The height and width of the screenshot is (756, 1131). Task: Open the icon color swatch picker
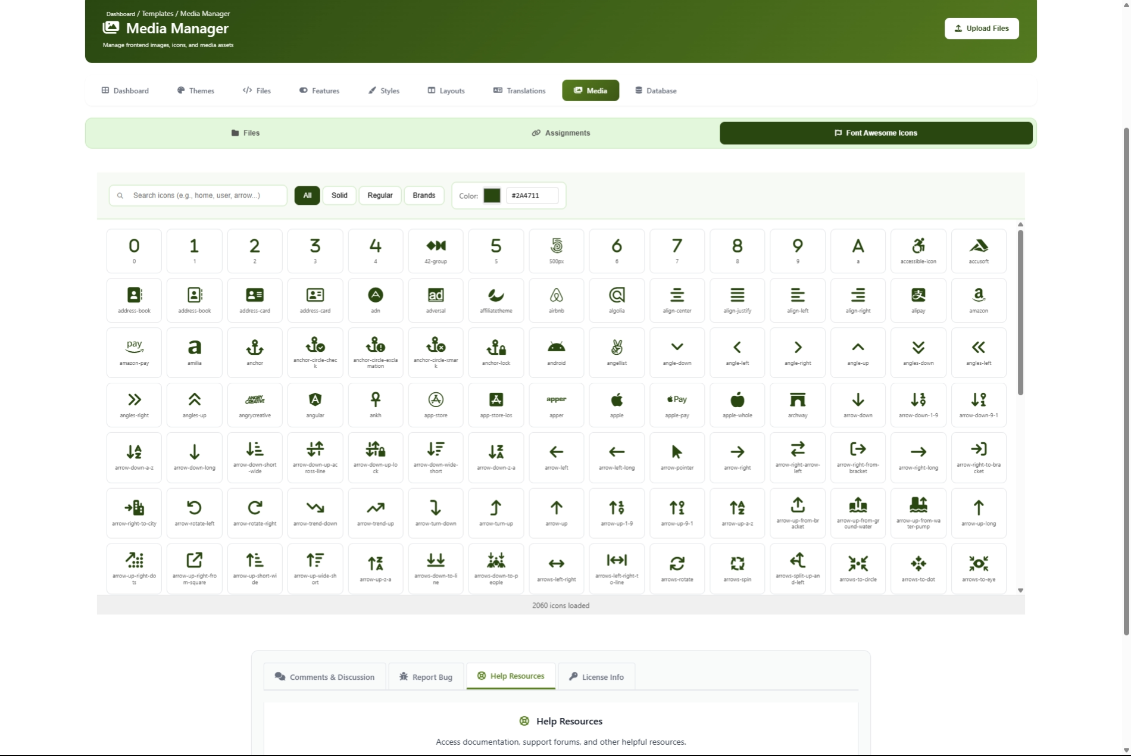[492, 196]
